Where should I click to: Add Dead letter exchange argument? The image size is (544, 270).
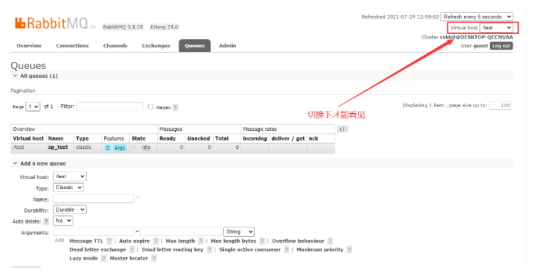coord(98,249)
